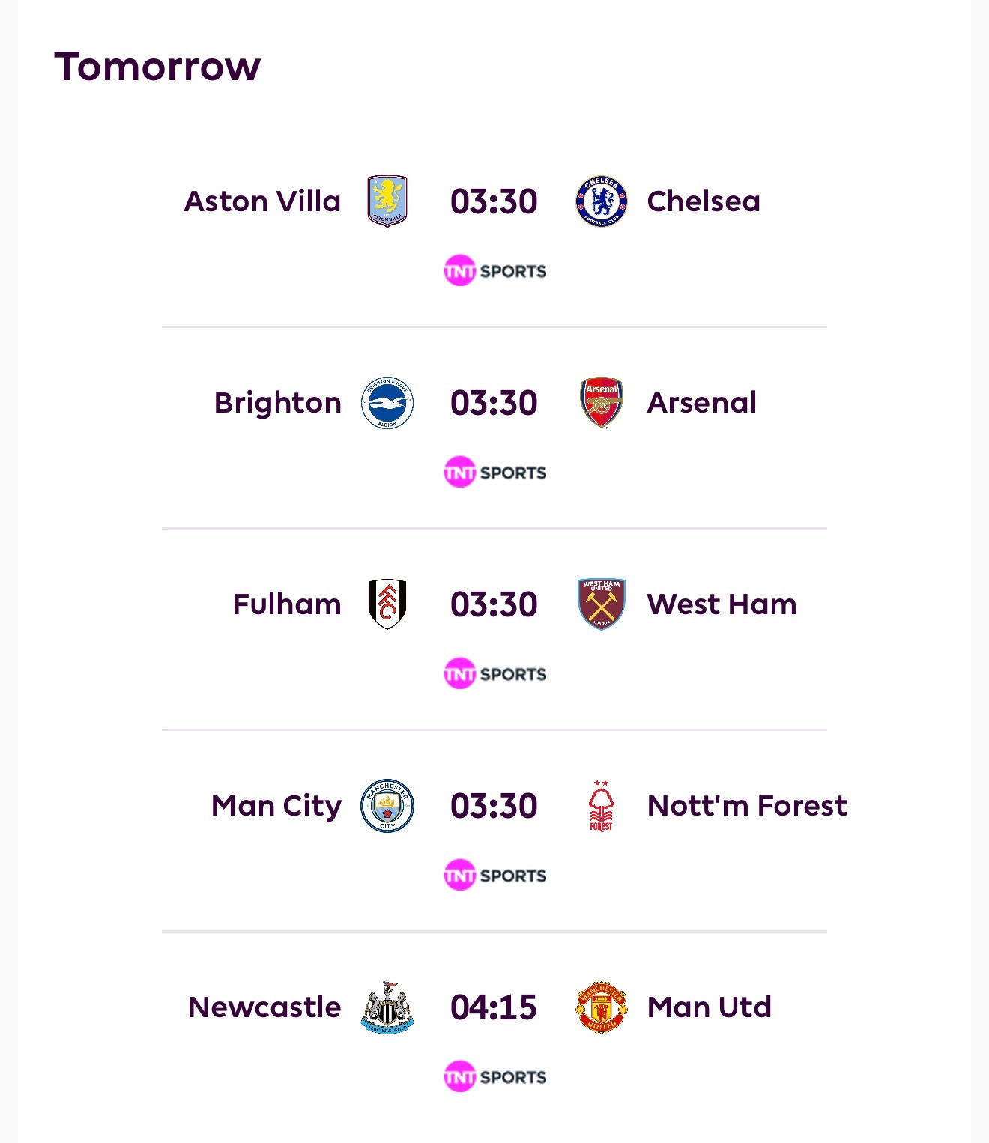This screenshot has height=1143, width=989.
Task: Click the Aston Villa club crest
Action: coord(387,201)
